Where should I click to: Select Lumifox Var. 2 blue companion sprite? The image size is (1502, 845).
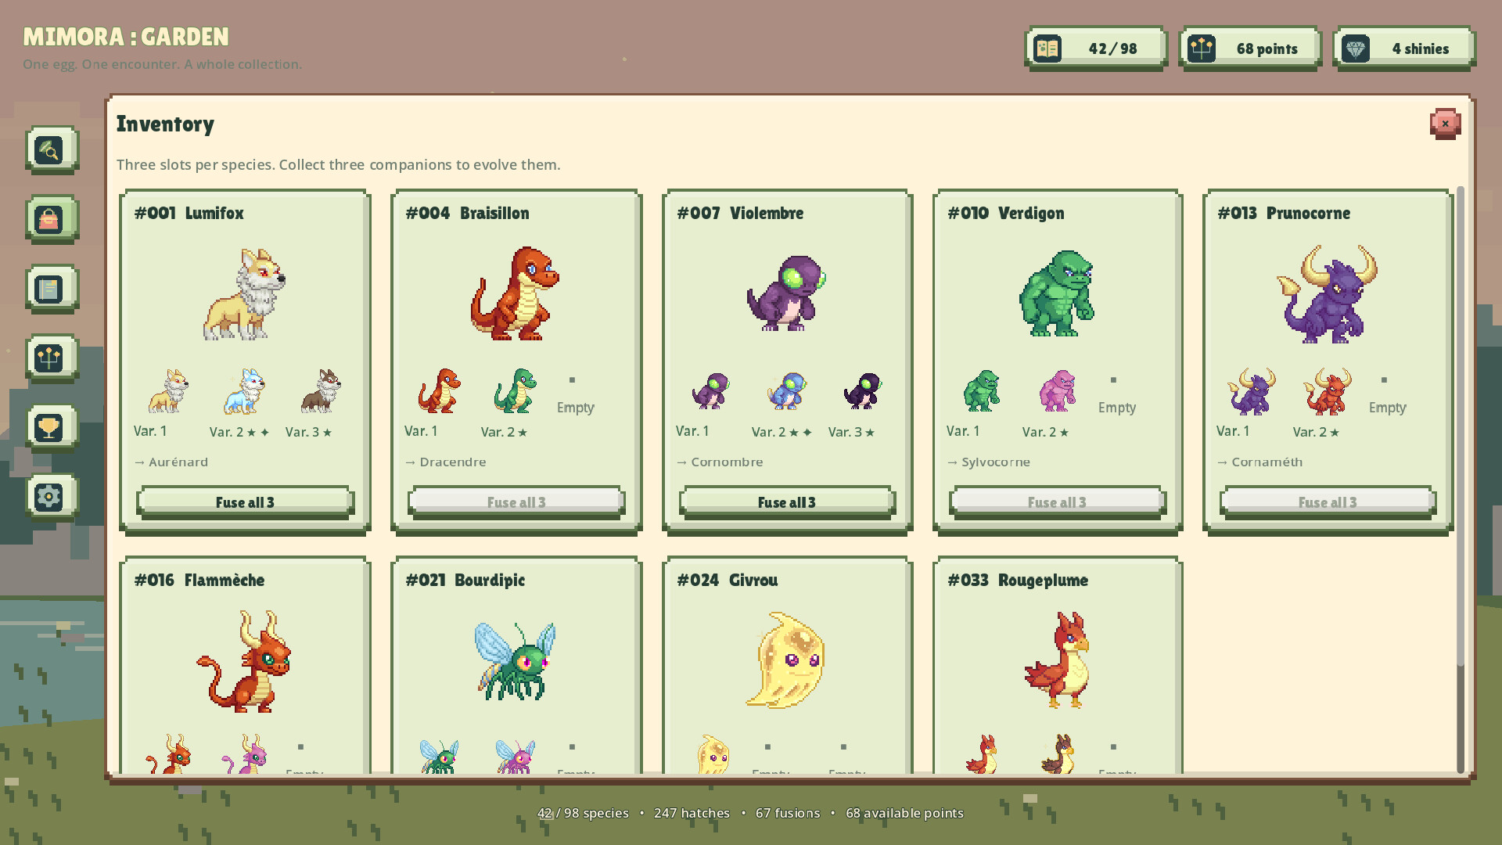pyautogui.click(x=244, y=391)
